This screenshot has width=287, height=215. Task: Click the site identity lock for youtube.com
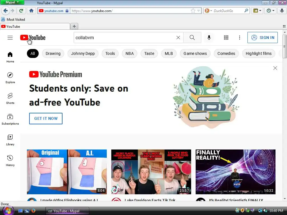[54, 11]
